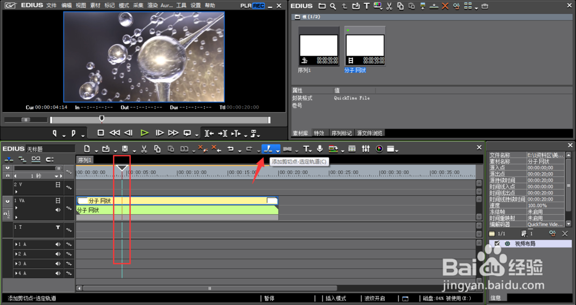
Task: Click the bin search magnifier icon
Action: 332,6
